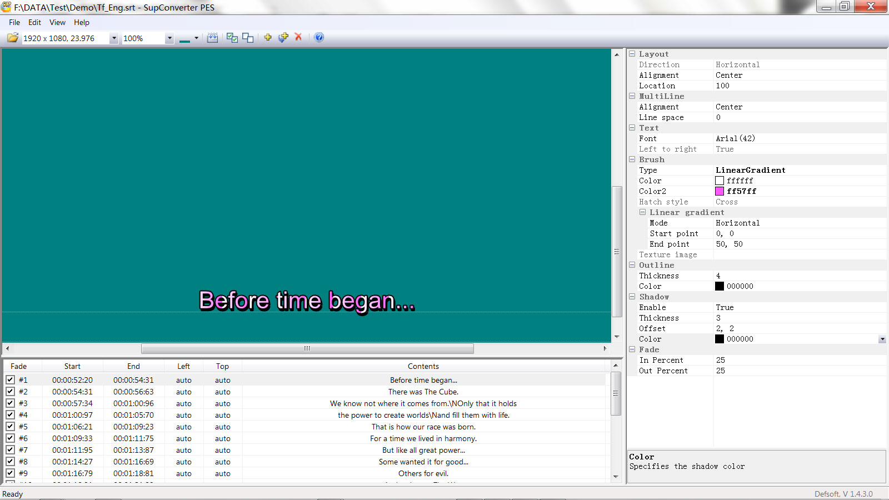Image resolution: width=889 pixels, height=500 pixels.
Task: Uncheck the fade checkbox for subtitle #8
Action: [10, 462]
